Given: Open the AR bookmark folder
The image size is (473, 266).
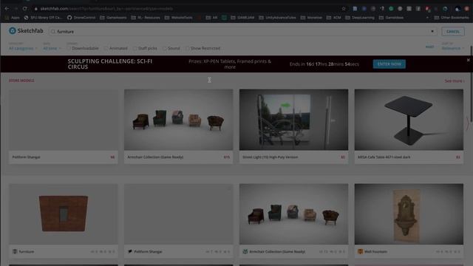Looking at the screenshot, I should (211, 18).
